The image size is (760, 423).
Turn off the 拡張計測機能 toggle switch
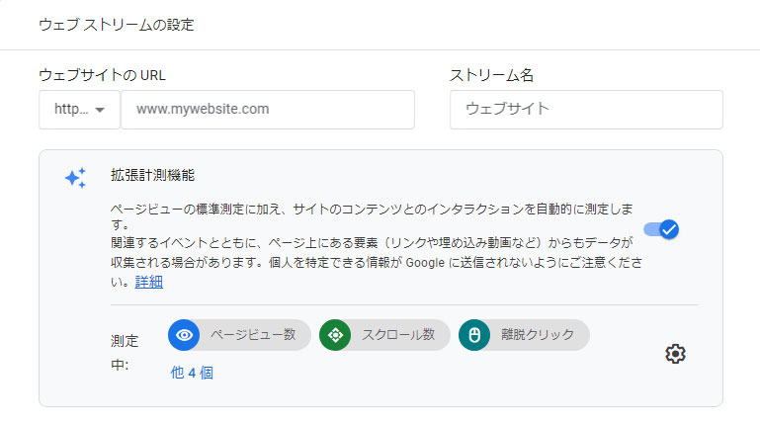click(661, 229)
